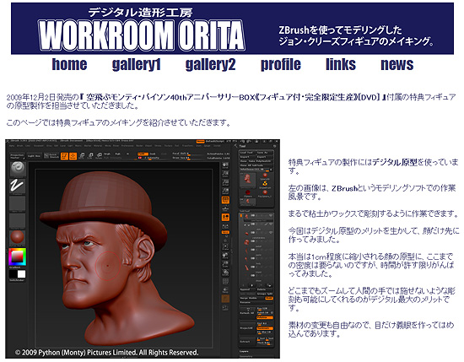Toggle the orange Draw mode button
Viewport: 464px width, 362px height.
tap(73, 156)
